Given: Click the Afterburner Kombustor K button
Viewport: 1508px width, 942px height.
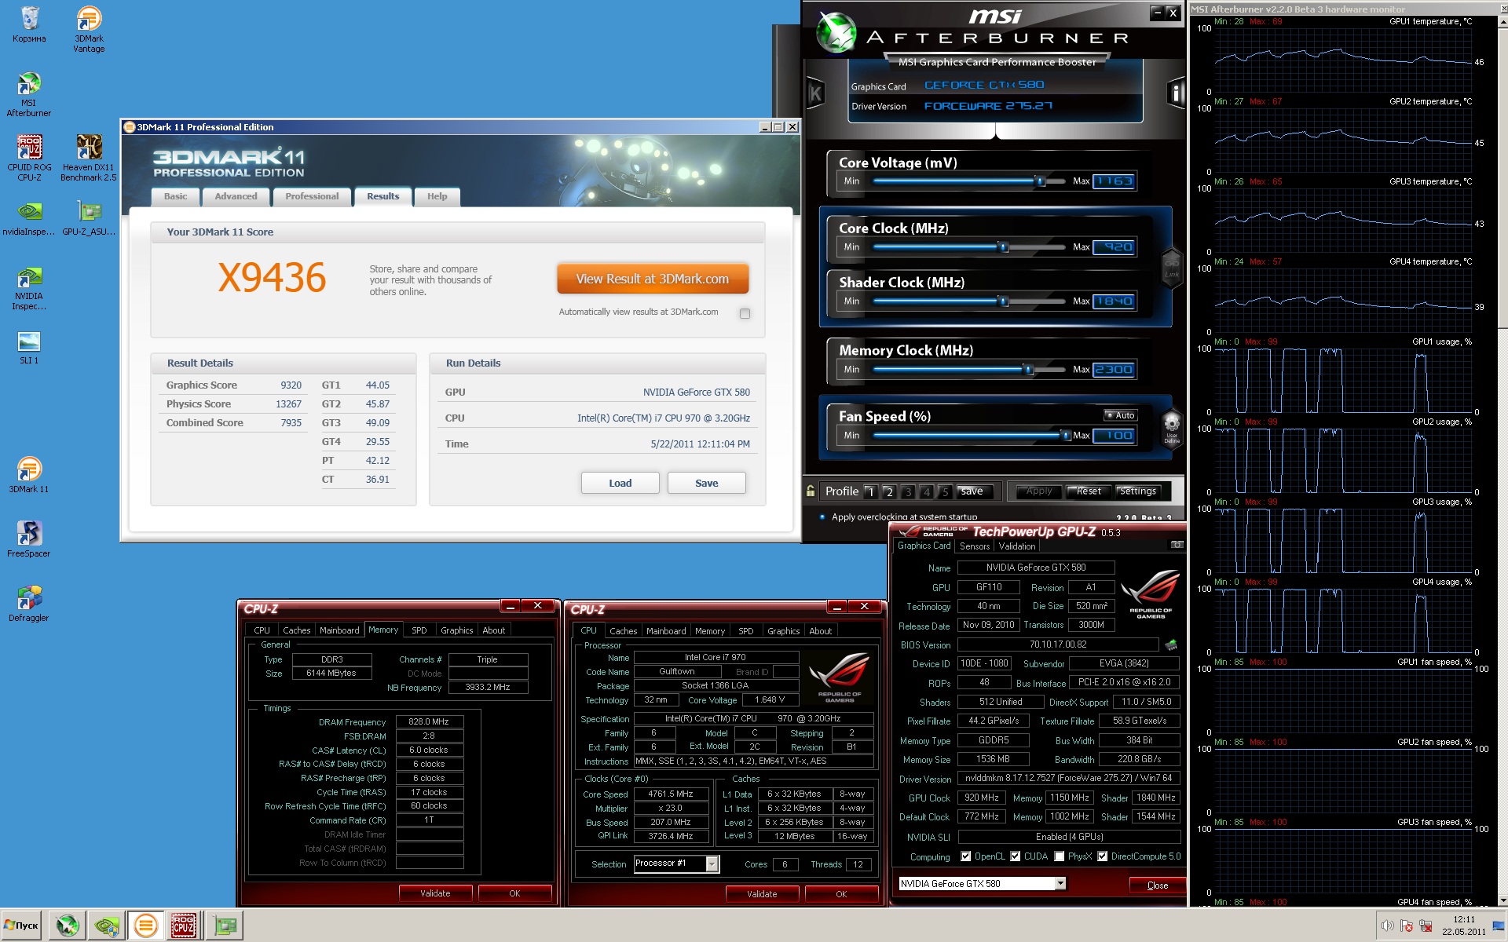Looking at the screenshot, I should pos(815,94).
